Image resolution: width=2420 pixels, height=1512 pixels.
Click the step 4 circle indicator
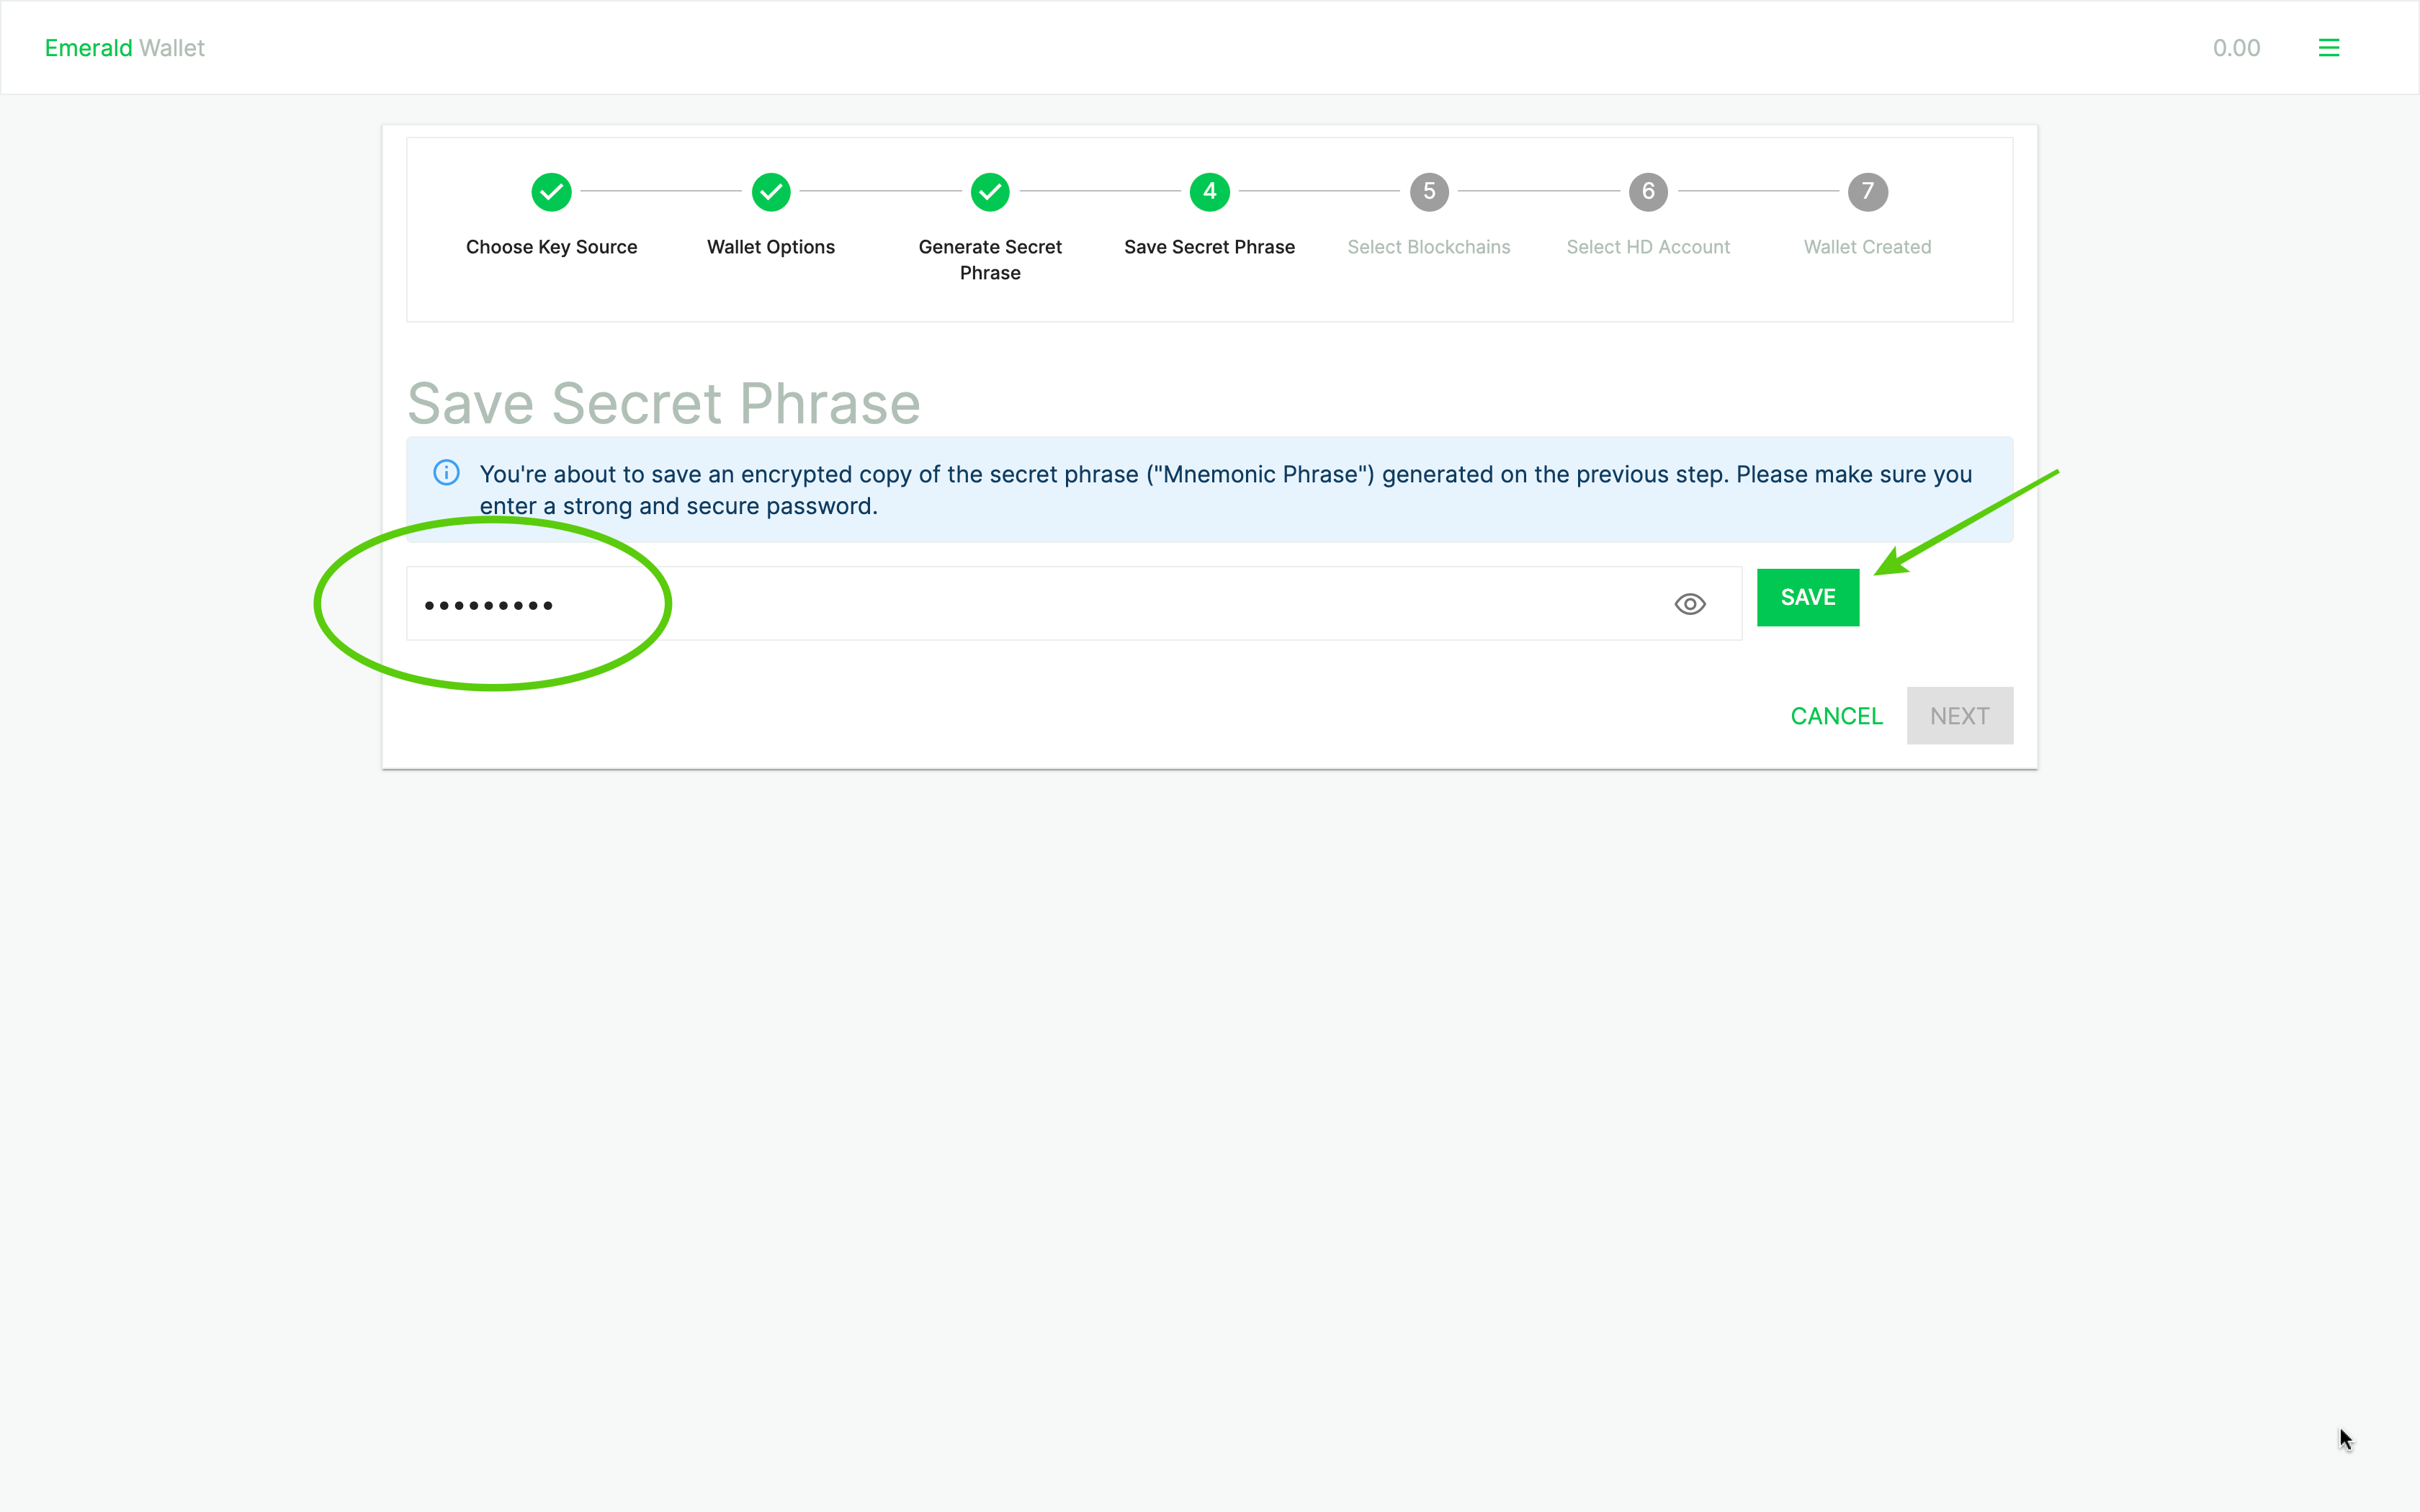click(1209, 192)
